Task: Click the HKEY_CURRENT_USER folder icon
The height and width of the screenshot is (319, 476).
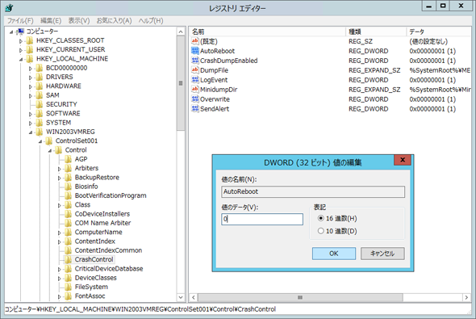Action: click(x=30, y=49)
